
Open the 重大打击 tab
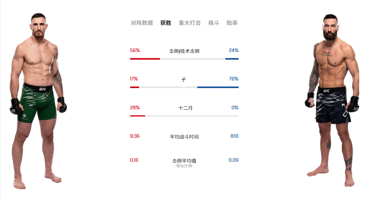click(190, 23)
